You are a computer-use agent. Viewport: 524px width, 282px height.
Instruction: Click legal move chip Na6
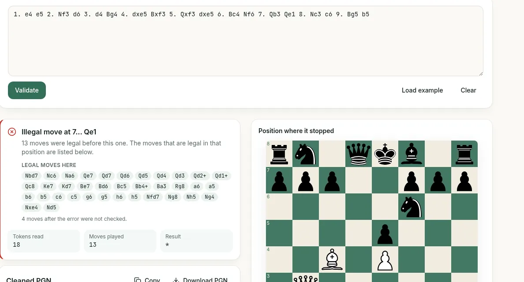[70, 176]
